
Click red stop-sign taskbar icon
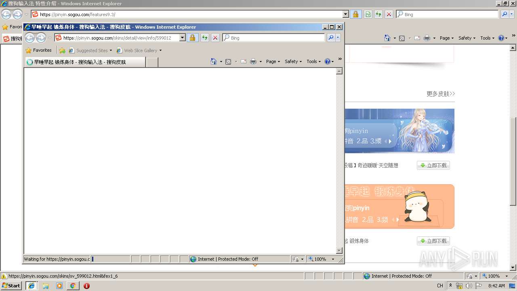pyautogui.click(x=86, y=286)
